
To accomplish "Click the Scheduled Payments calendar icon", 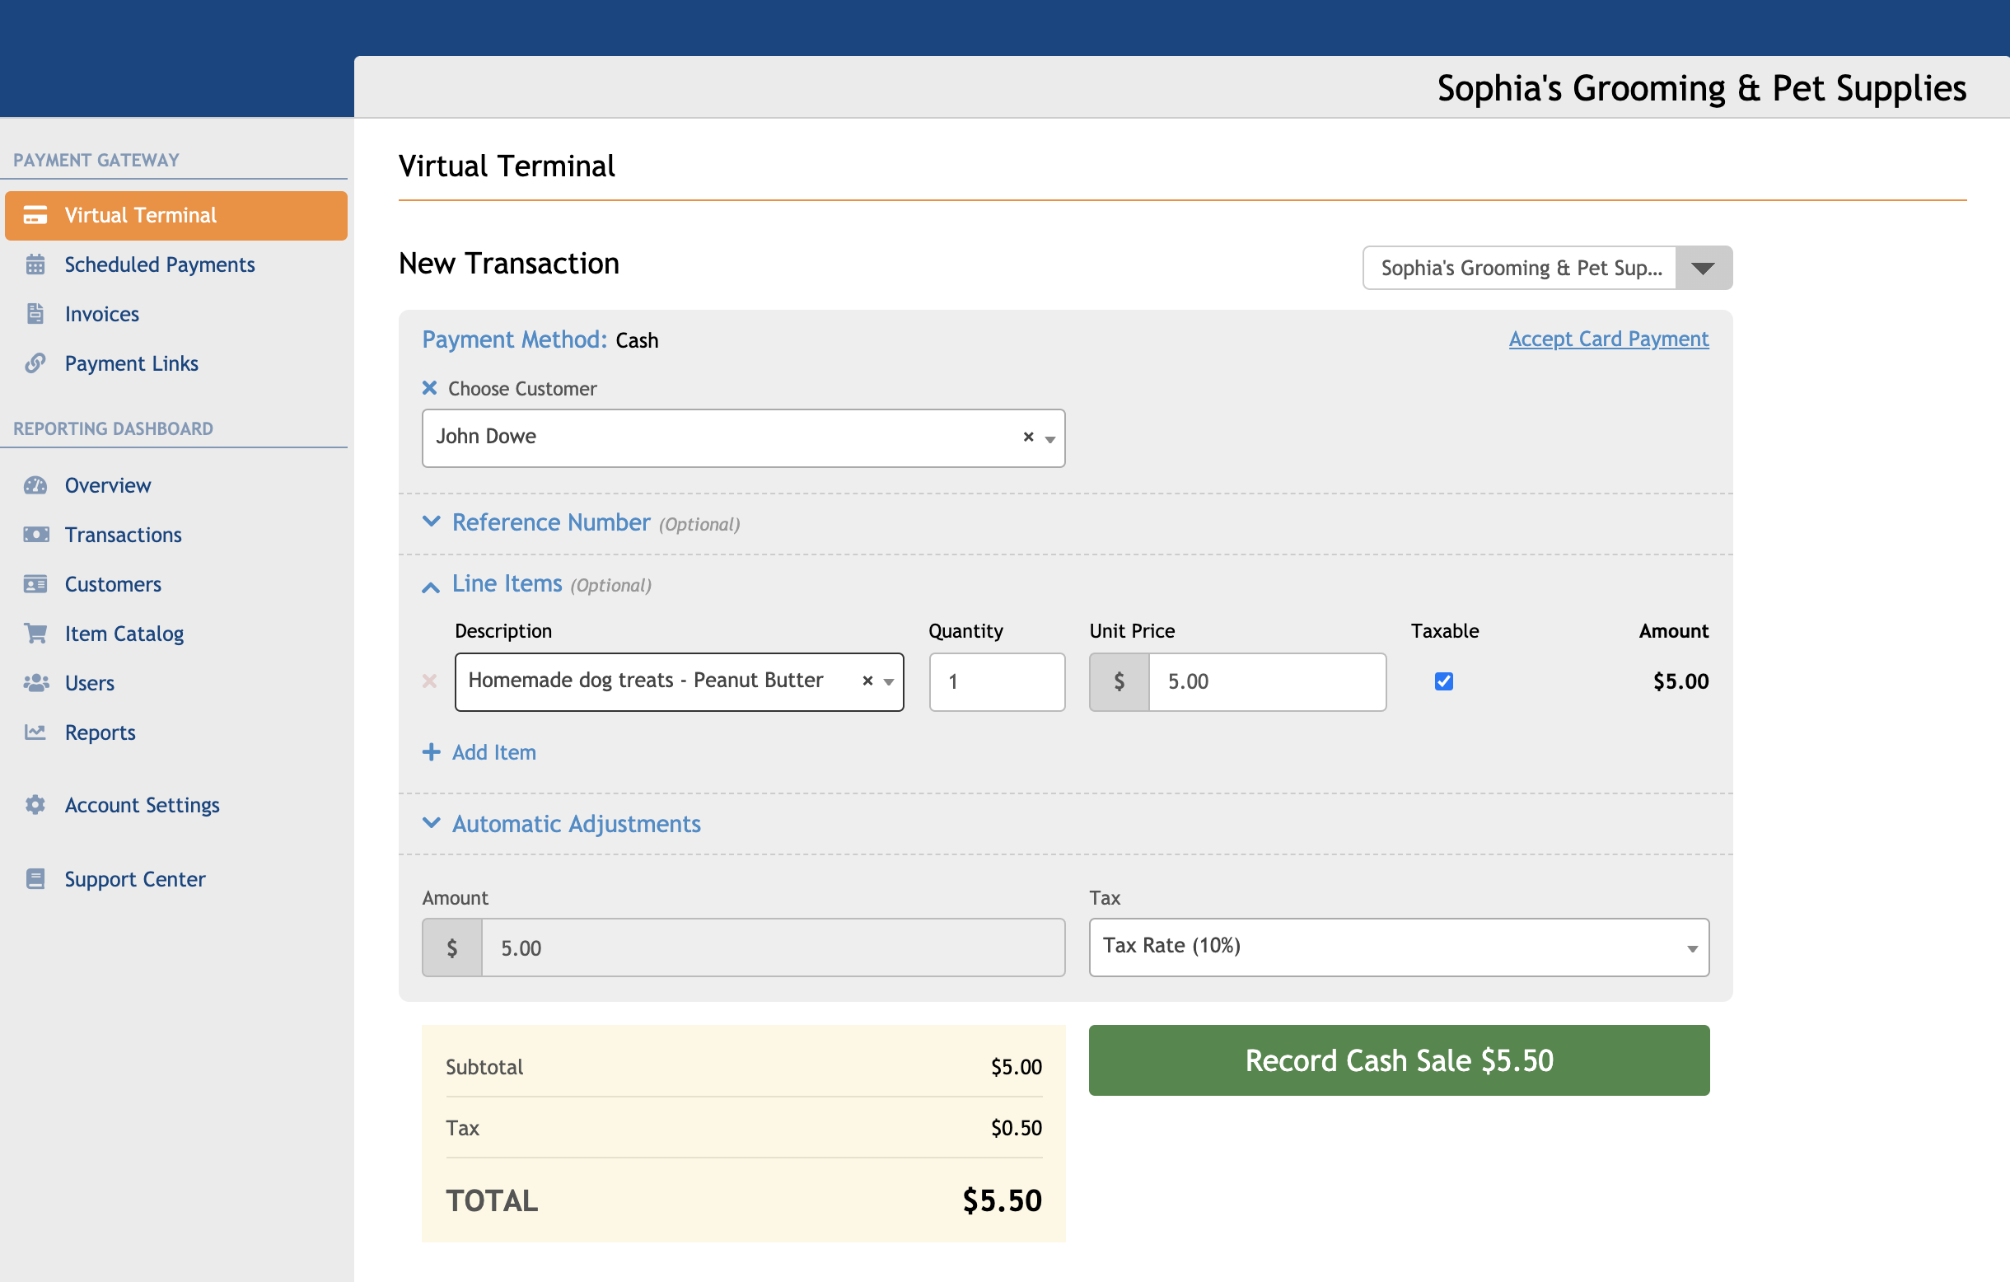I will pos(35,264).
